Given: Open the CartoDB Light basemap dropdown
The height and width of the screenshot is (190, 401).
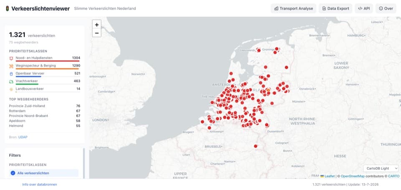Looking at the screenshot, I should tap(381, 168).
